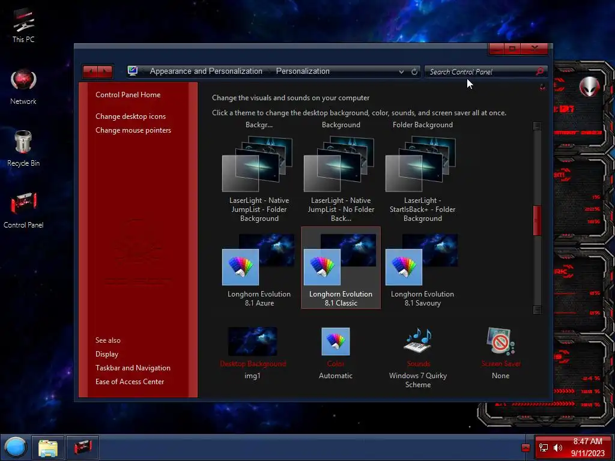The width and height of the screenshot is (615, 461).
Task: Open the help icon below the search box
Action: point(542,87)
